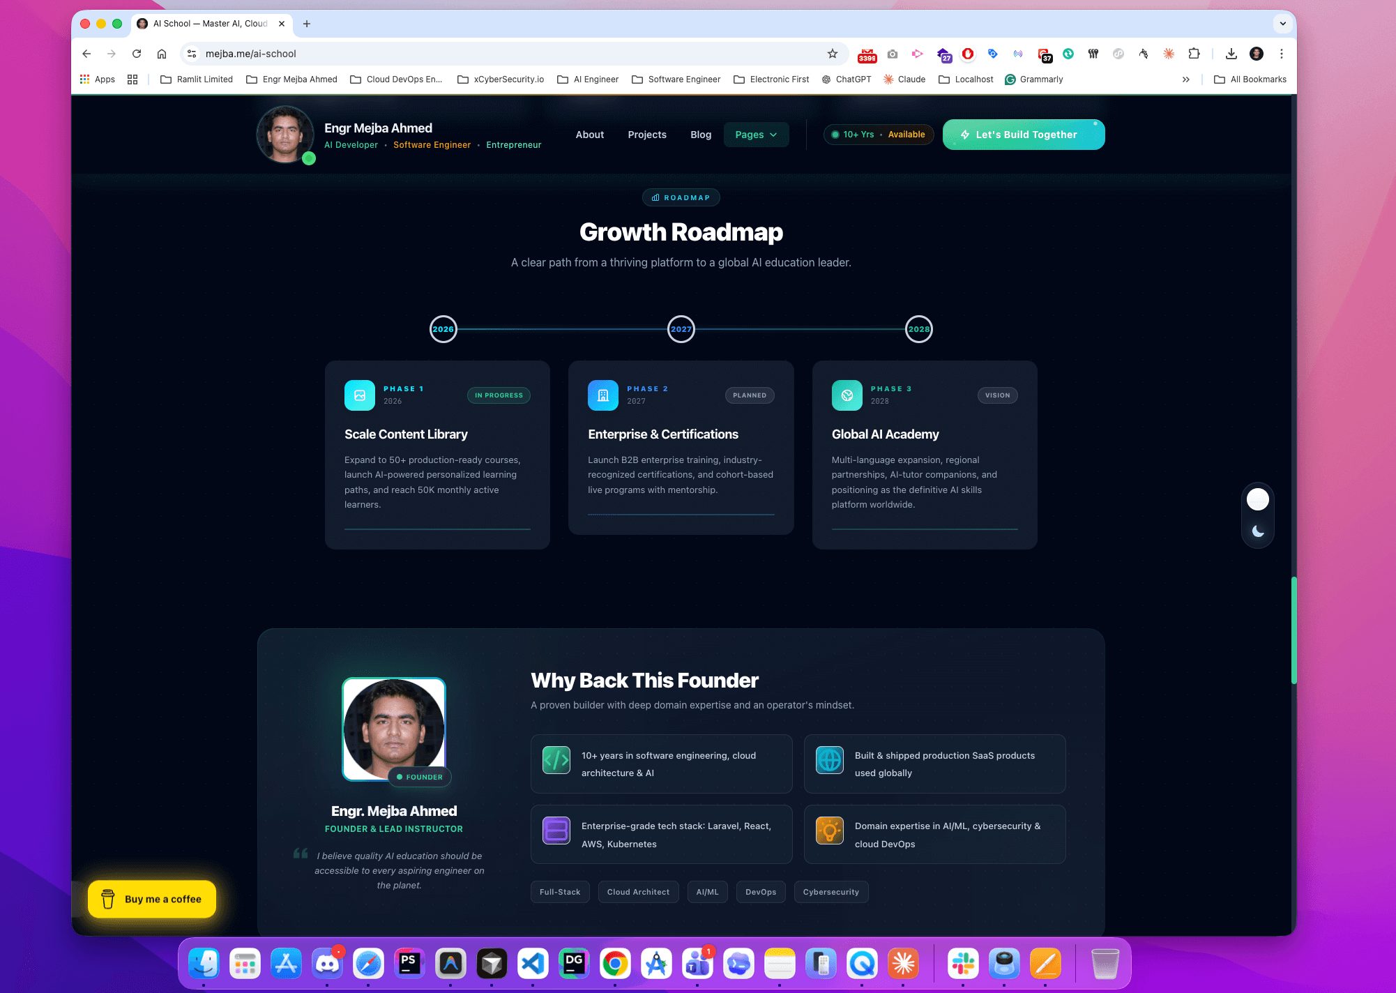Open the Pocket extension showing 37
1396x993 pixels.
1045,54
